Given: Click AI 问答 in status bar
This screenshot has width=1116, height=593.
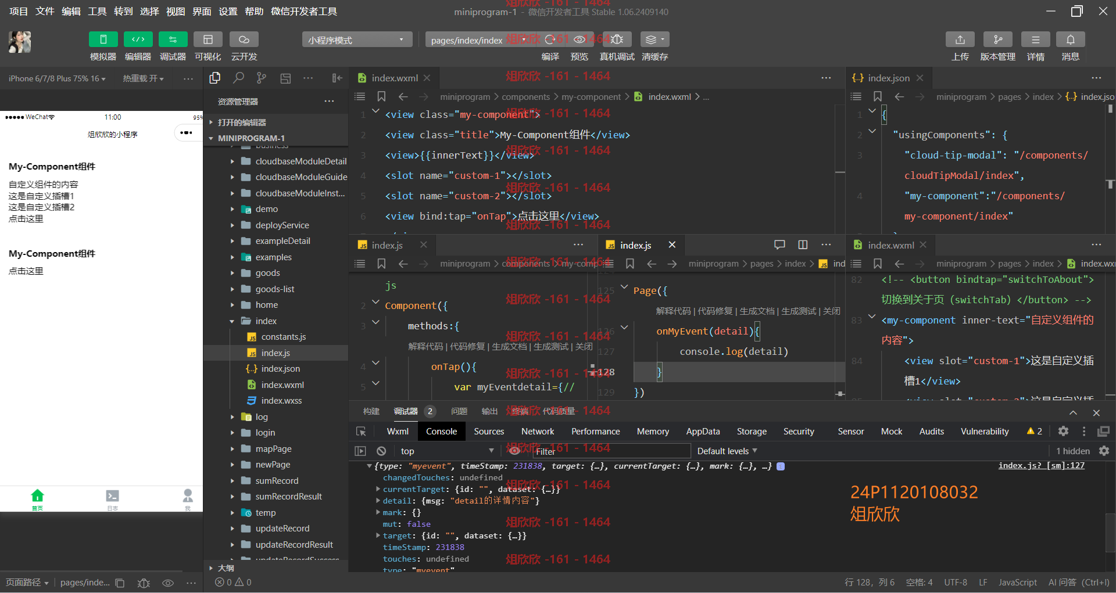Looking at the screenshot, I should (x=1079, y=582).
